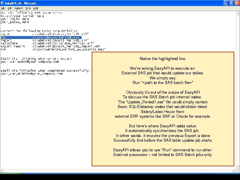Screen dimensions: 240x180
Task: Click the 'your_passw_here' line
Action: [x=15, y=22]
